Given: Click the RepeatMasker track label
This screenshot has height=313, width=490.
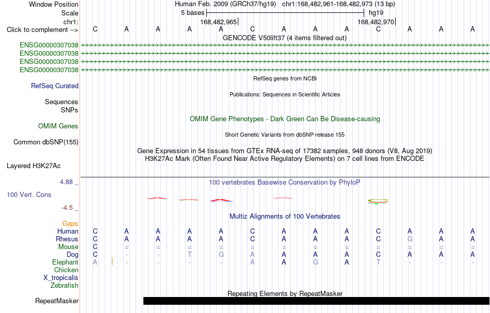Looking at the screenshot, I should tap(57, 301).
